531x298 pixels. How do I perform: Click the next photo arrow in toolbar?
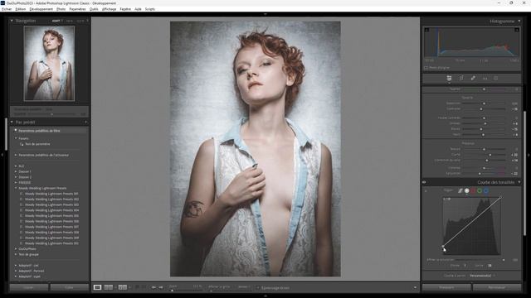[161, 287]
